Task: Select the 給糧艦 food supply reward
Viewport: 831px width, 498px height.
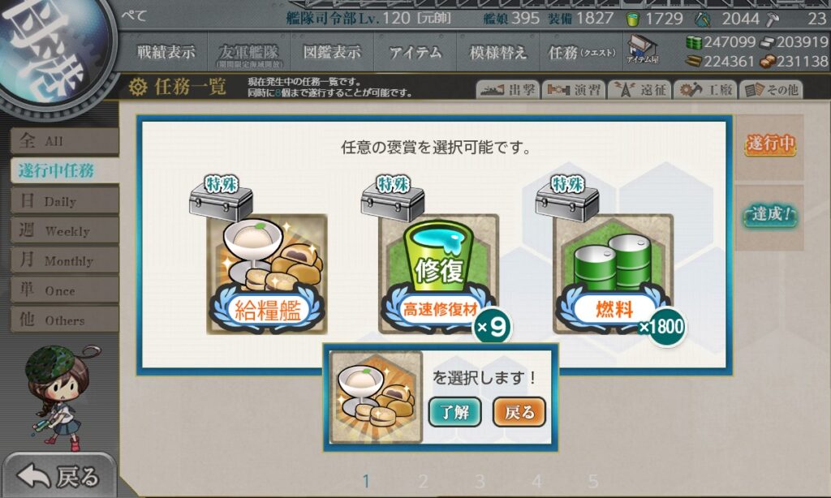Action: click(x=266, y=273)
